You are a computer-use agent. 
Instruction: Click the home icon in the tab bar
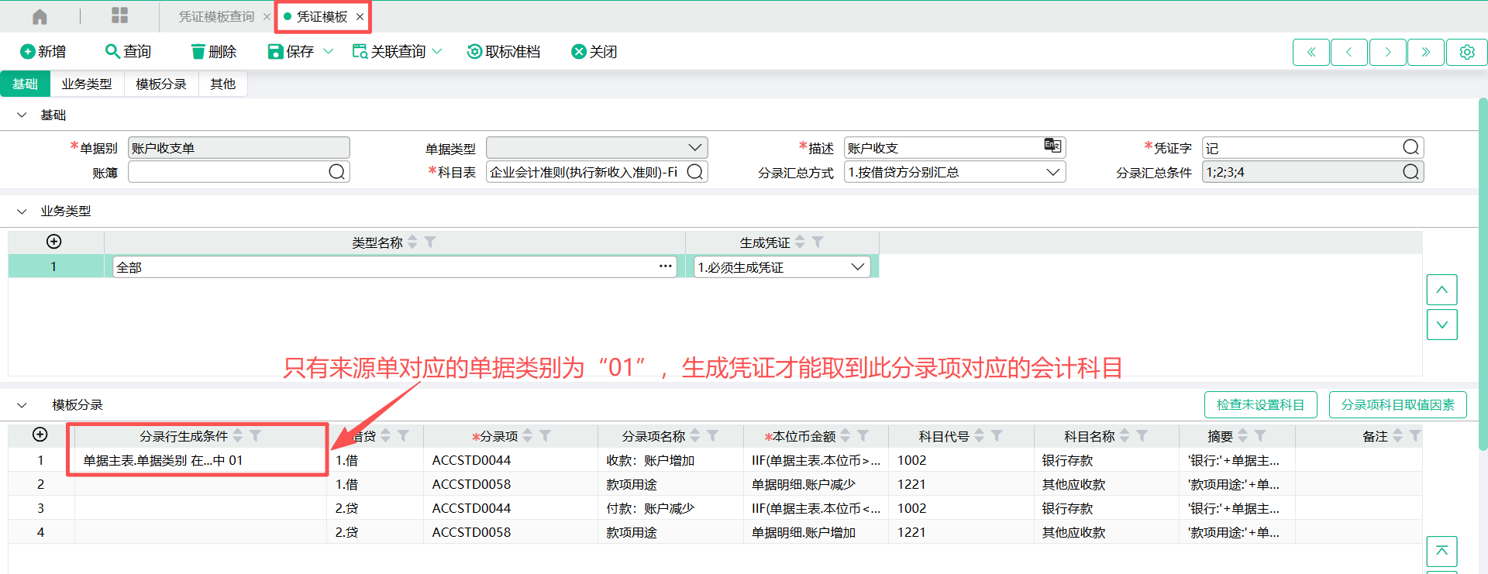(x=40, y=16)
